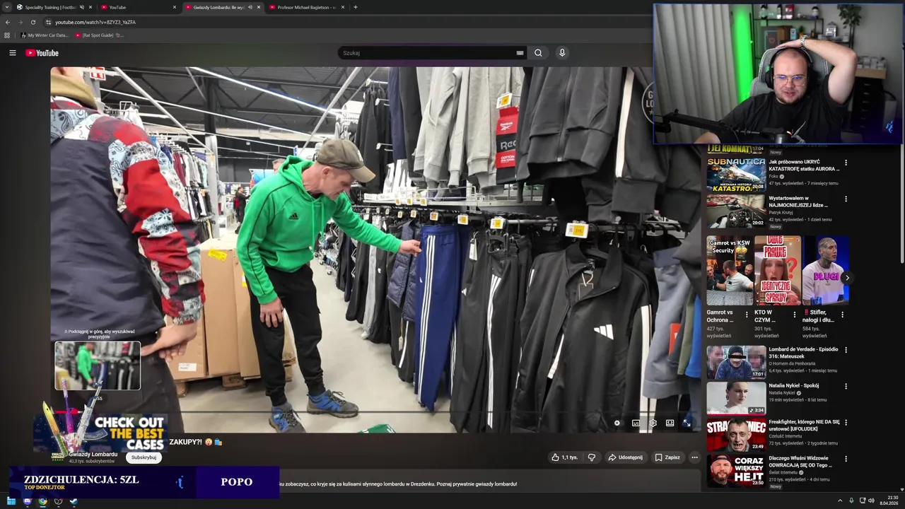
Task: Open the YouTube guide hamburger menu
Action: click(x=12, y=53)
